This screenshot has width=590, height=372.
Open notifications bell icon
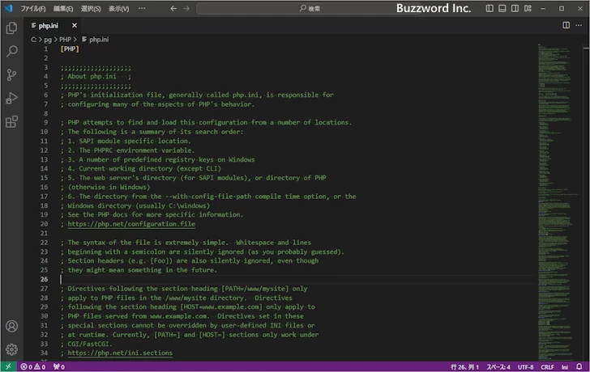pos(579,366)
